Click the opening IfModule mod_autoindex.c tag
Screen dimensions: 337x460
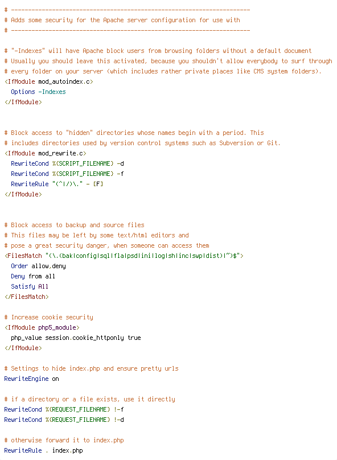(x=49, y=81)
